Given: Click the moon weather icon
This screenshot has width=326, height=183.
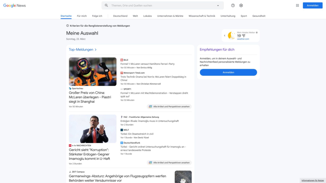Looking at the screenshot, I should [x=231, y=36].
